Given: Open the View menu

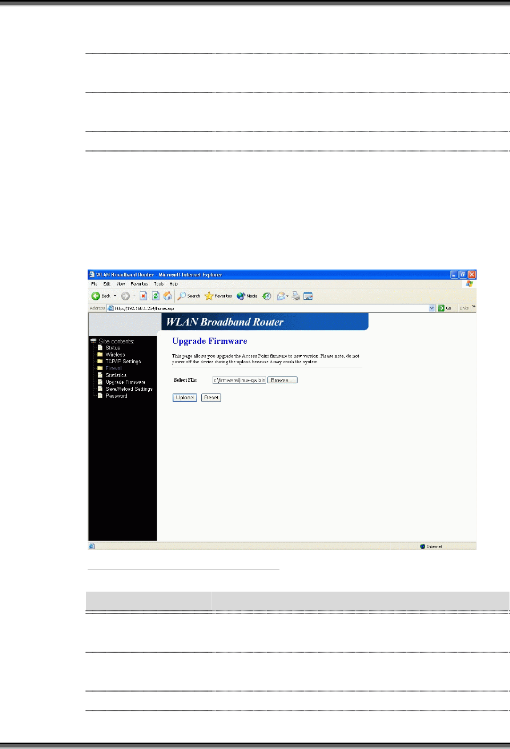Looking at the screenshot, I should click(x=121, y=284).
